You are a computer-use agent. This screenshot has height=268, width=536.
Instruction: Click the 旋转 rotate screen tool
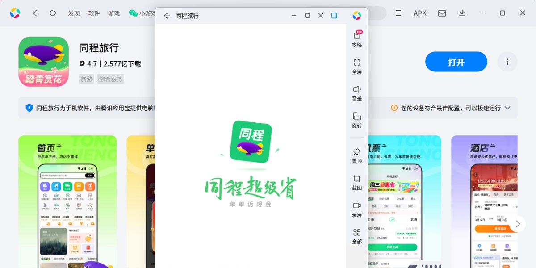point(357,120)
